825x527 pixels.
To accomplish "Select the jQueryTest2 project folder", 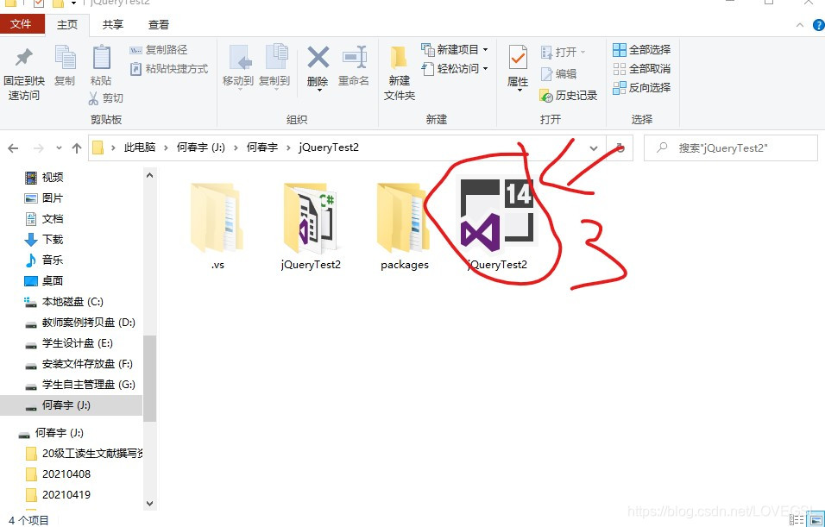I will tap(311, 226).
